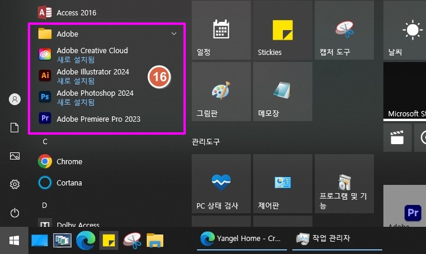Viewport: 426px width, 254px height.
Task: Open Chrome from the app list
Action: 107,161
